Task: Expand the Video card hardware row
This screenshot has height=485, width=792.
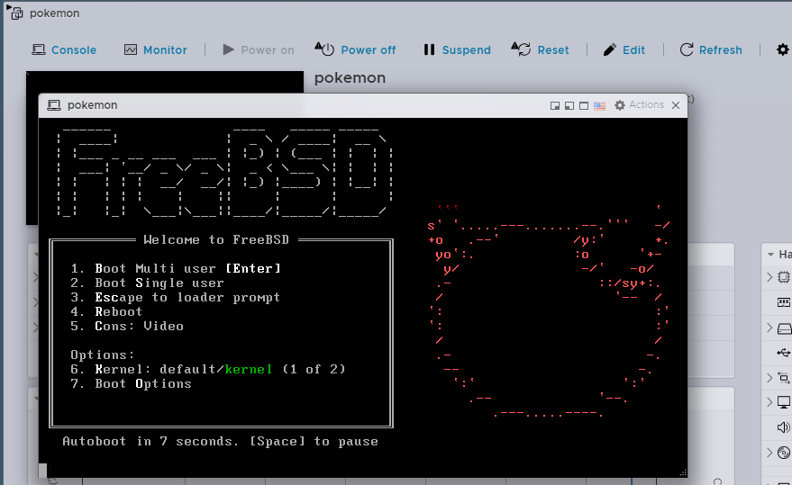Action: (x=769, y=401)
